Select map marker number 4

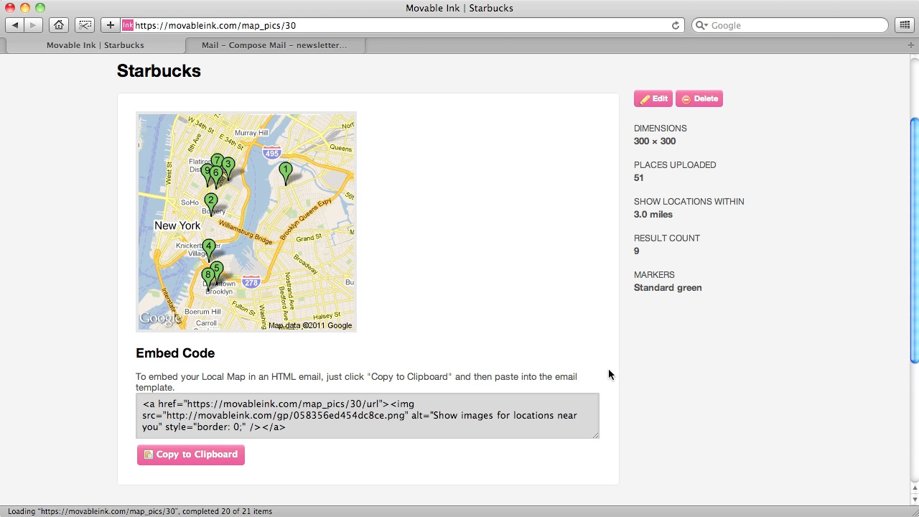[x=209, y=250]
